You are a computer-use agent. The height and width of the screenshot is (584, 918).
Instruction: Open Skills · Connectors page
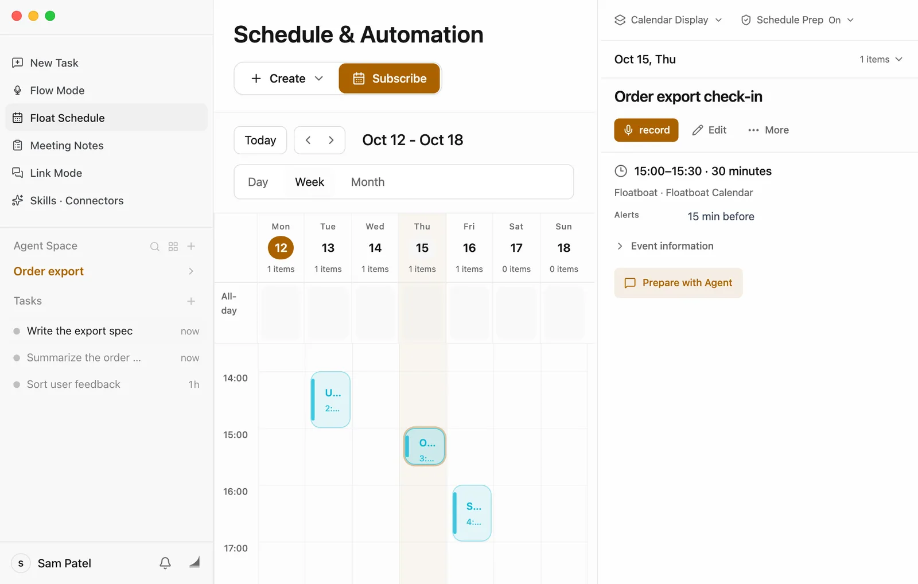point(107,201)
